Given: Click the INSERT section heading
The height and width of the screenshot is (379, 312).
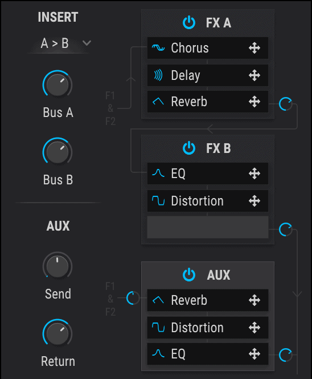Looking at the screenshot, I should click(58, 17).
